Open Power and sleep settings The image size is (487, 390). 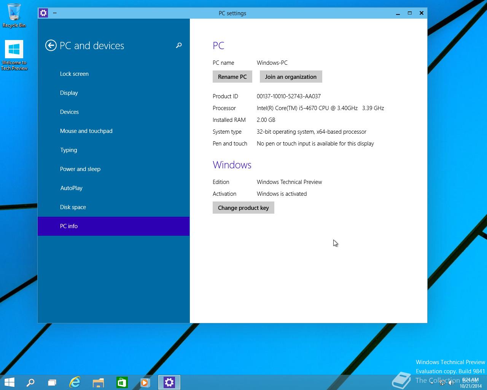click(113, 169)
